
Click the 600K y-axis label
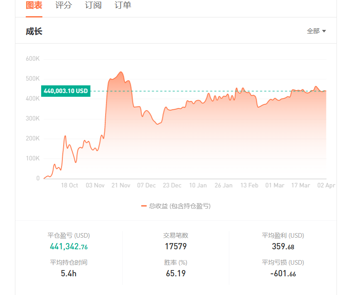pyautogui.click(x=33, y=59)
